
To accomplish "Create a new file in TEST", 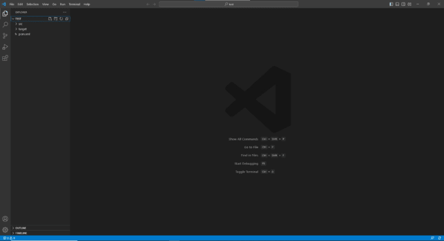I will point(50,19).
